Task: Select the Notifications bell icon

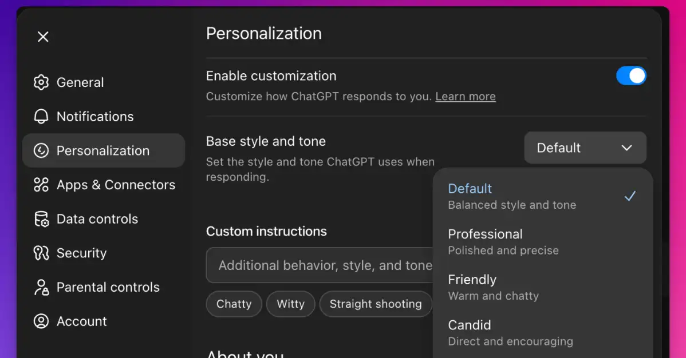Action: pyautogui.click(x=41, y=116)
